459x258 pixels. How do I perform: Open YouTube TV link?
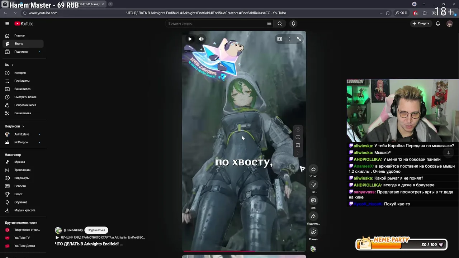pyautogui.click(x=23, y=238)
